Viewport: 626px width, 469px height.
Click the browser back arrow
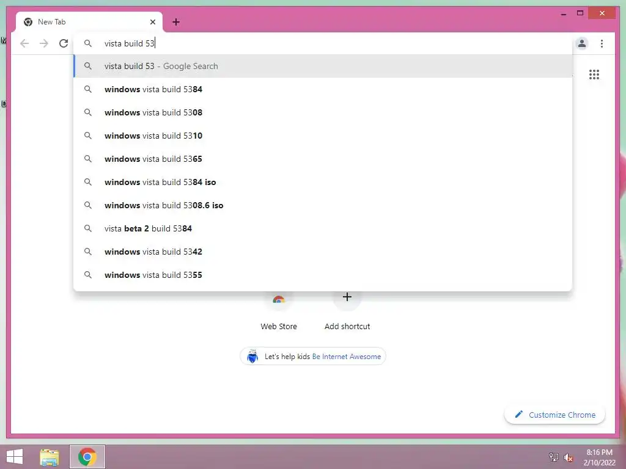24,43
